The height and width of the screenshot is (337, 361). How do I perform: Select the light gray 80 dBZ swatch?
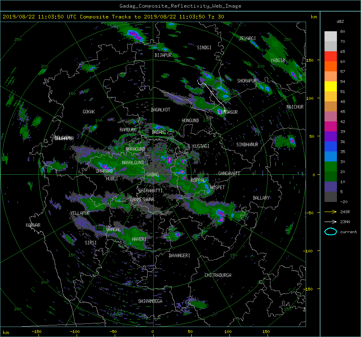[x=331, y=36]
